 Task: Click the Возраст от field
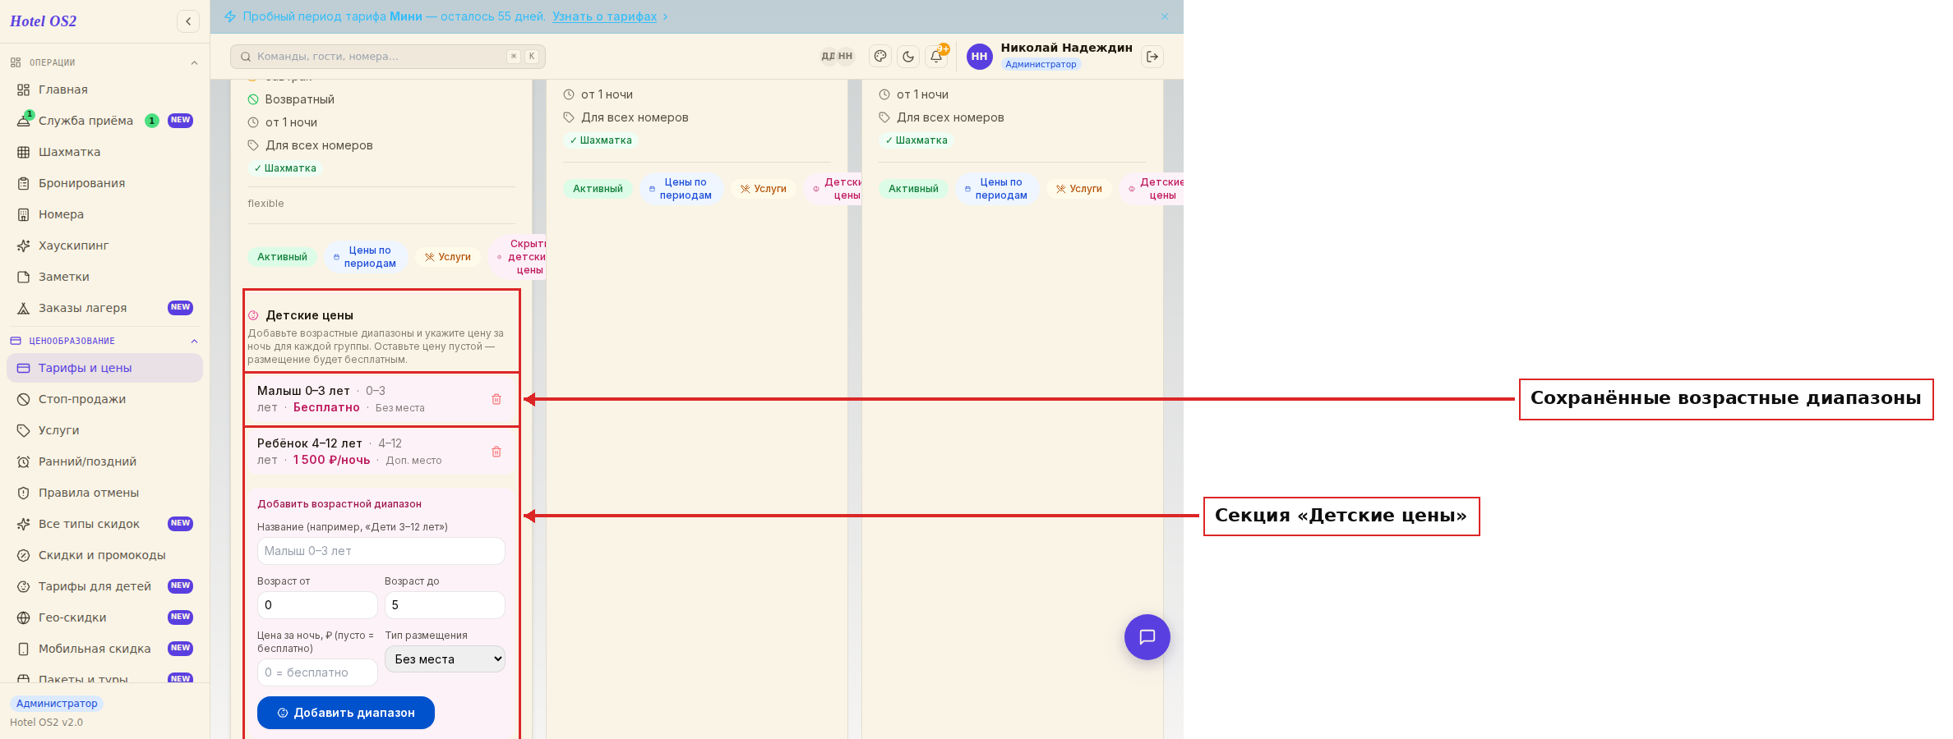coord(317,605)
